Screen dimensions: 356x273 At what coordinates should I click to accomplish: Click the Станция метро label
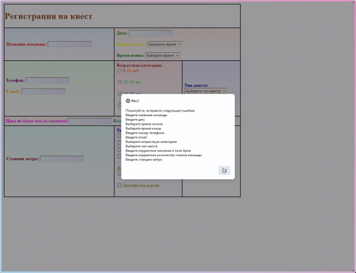coord(22,159)
